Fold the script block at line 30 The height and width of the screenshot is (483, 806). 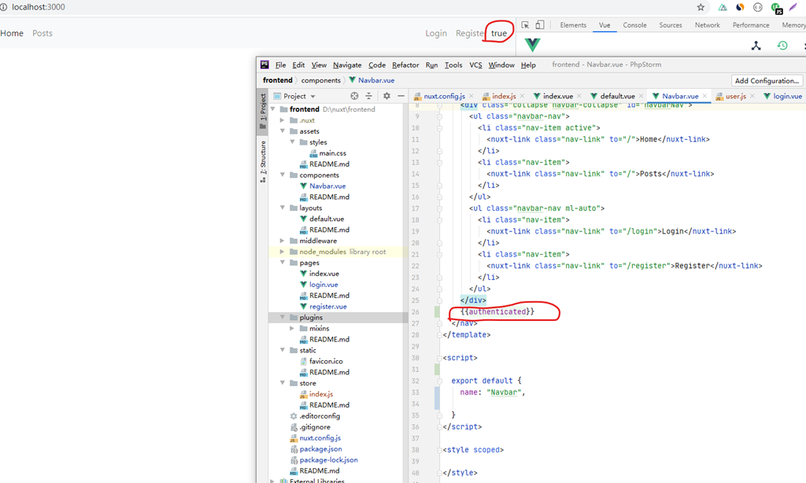click(439, 358)
